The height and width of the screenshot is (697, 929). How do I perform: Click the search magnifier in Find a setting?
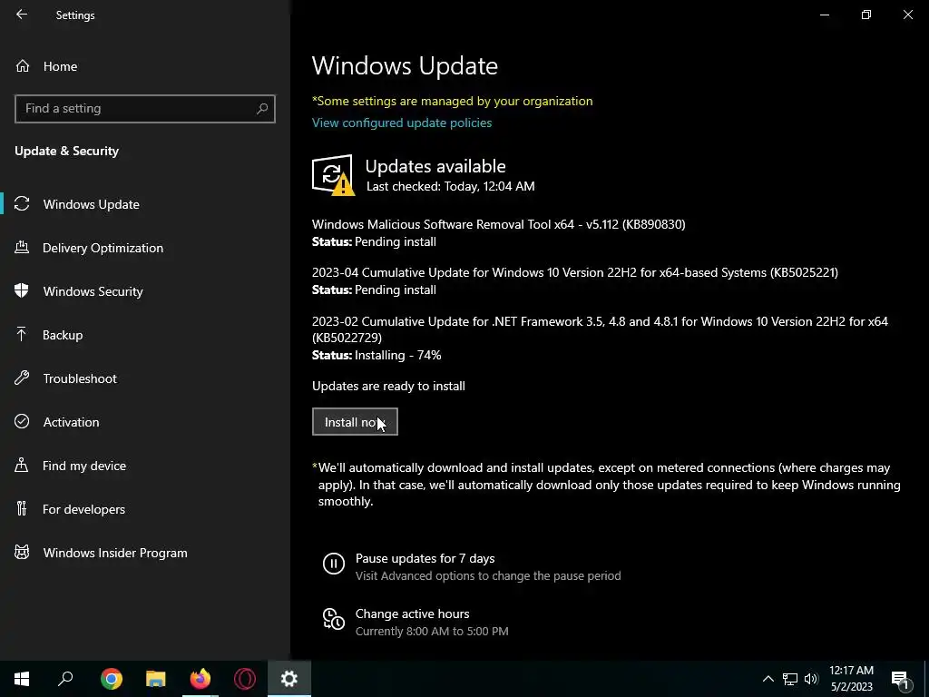coord(262,109)
